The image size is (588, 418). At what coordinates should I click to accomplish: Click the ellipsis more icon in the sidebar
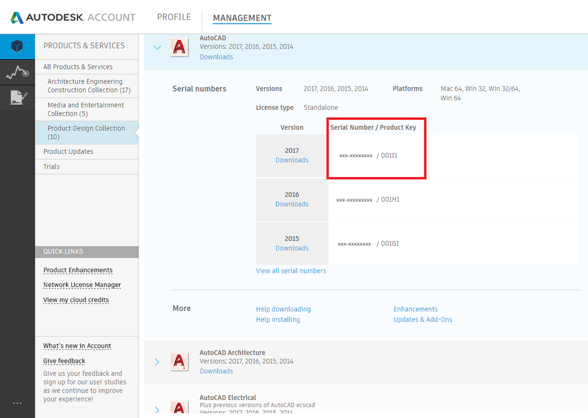17,403
